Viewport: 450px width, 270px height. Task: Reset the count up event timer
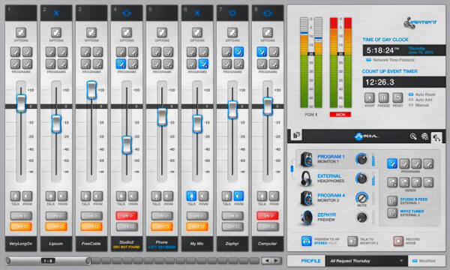[397, 97]
